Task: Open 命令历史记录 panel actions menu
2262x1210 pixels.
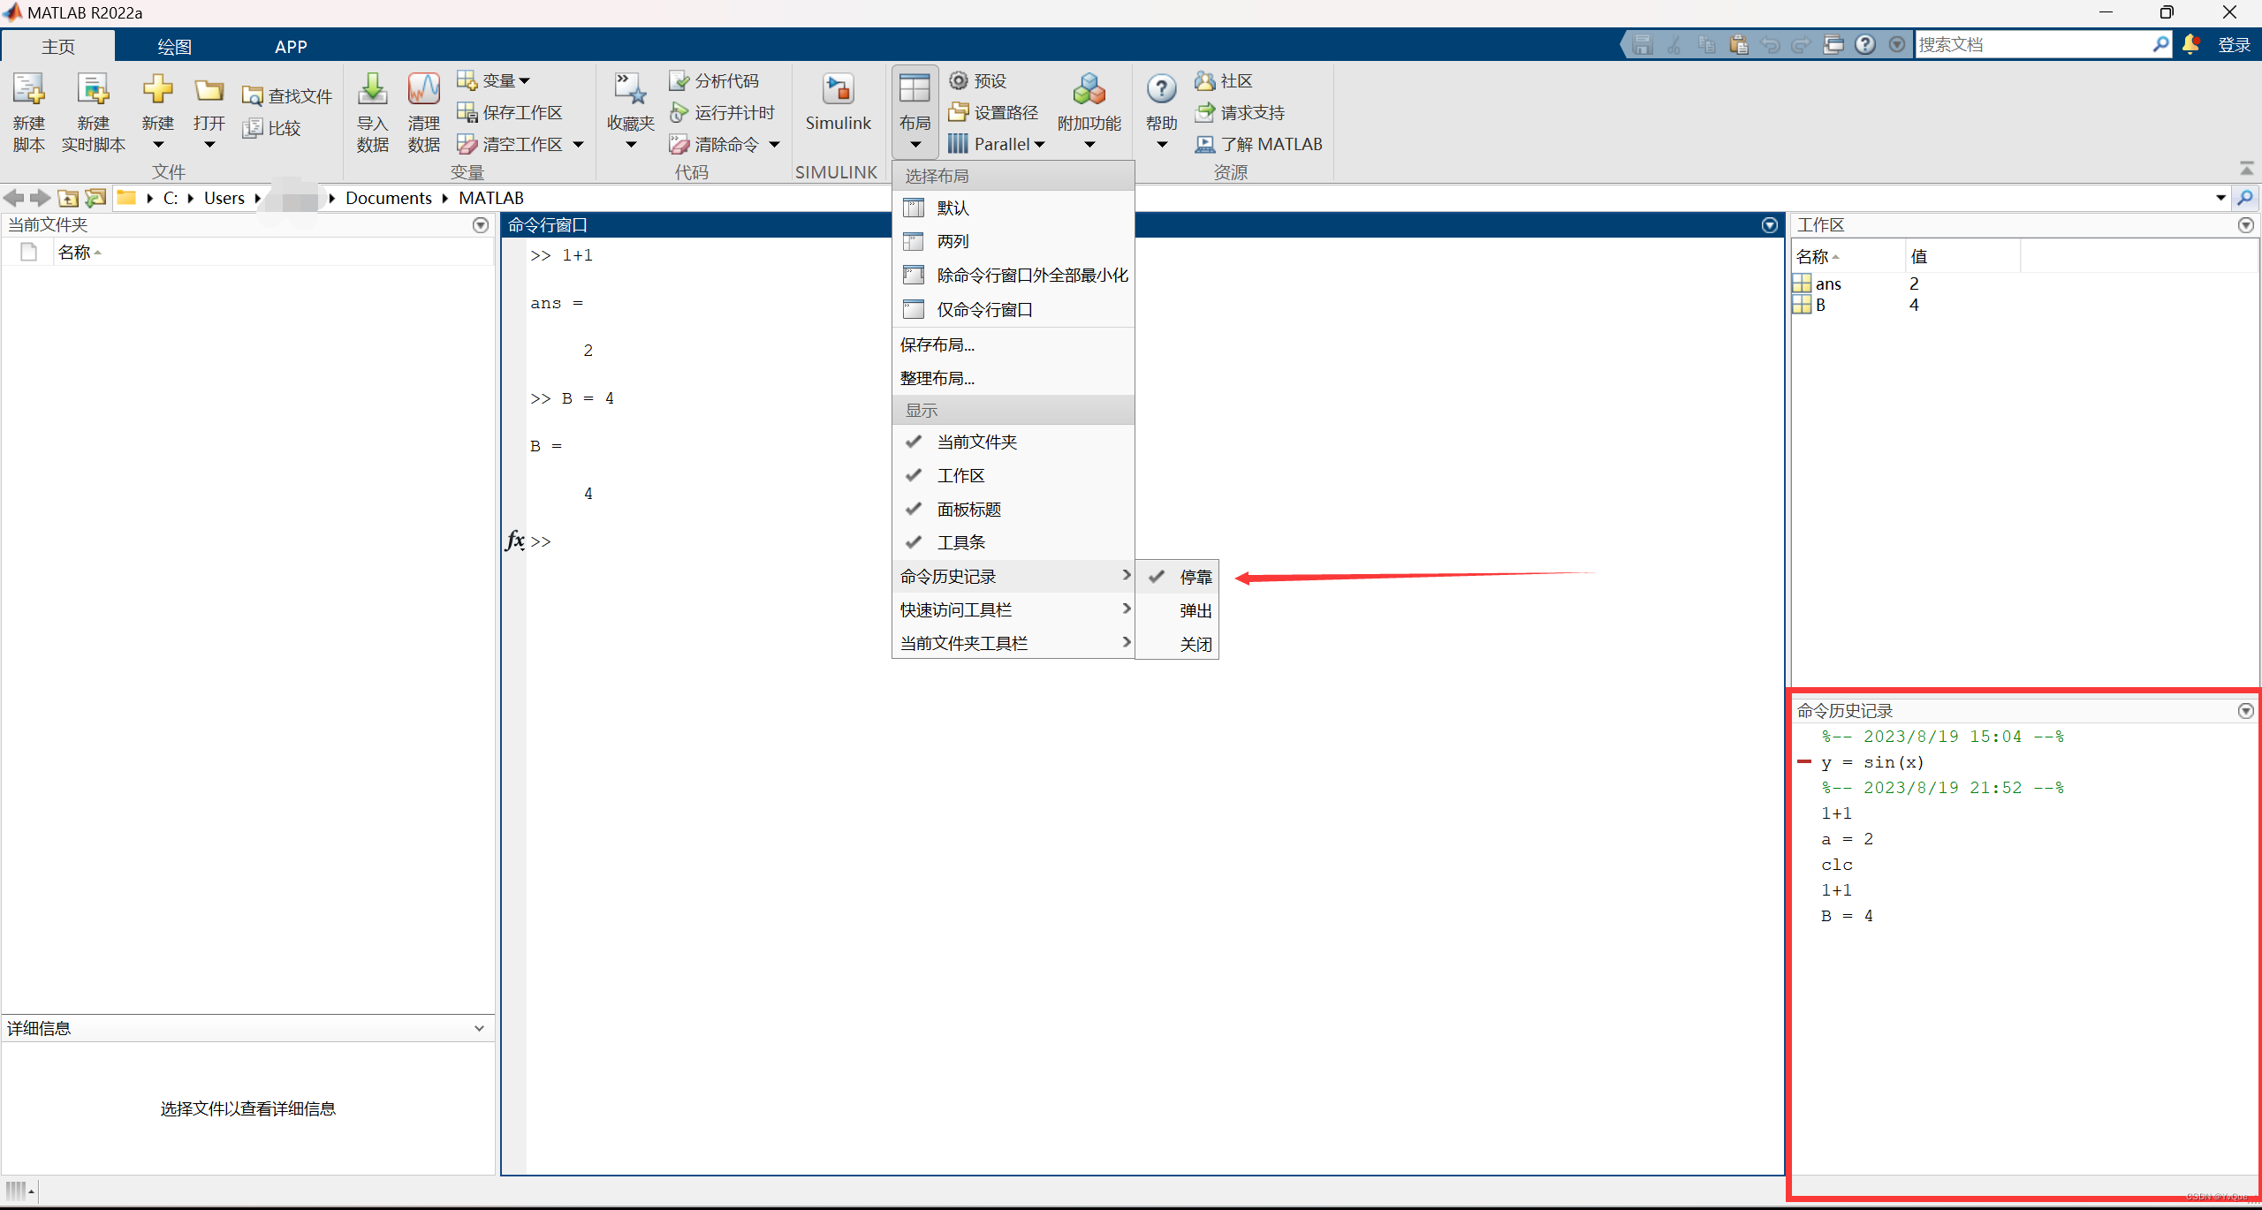Action: [2245, 711]
